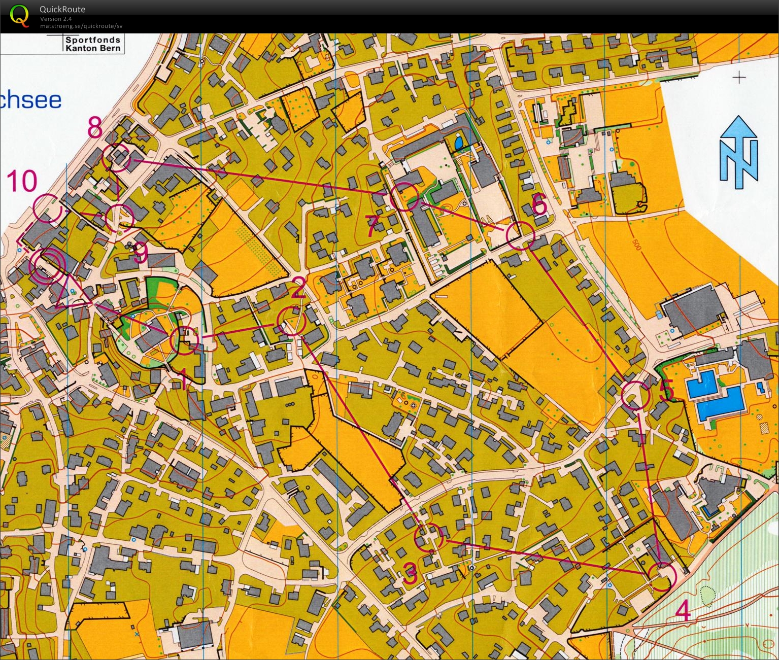Click control circle 5 beside the pool

click(635, 395)
